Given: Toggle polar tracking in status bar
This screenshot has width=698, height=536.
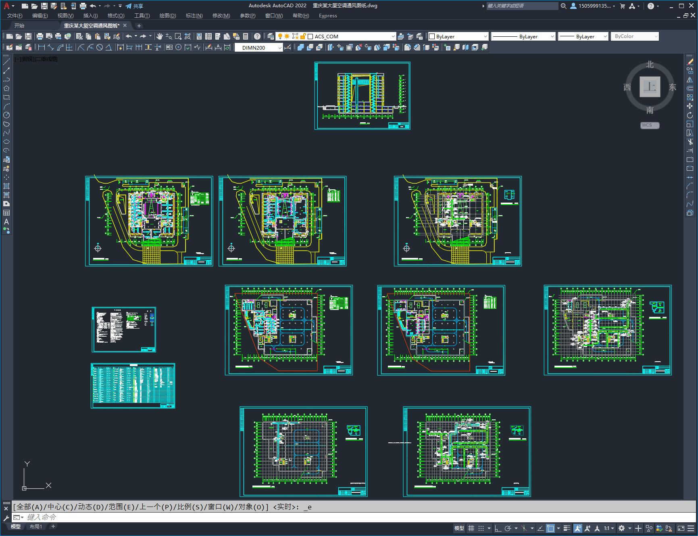Looking at the screenshot, I should point(508,528).
